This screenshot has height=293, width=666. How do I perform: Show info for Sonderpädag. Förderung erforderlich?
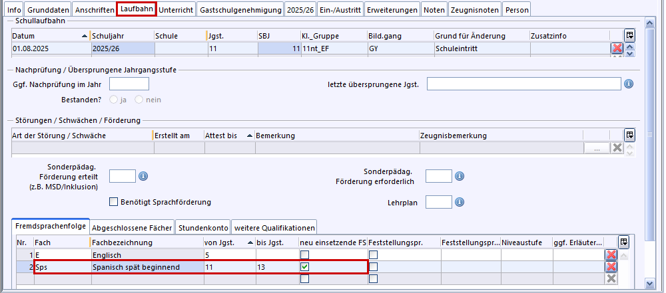pyautogui.click(x=459, y=176)
